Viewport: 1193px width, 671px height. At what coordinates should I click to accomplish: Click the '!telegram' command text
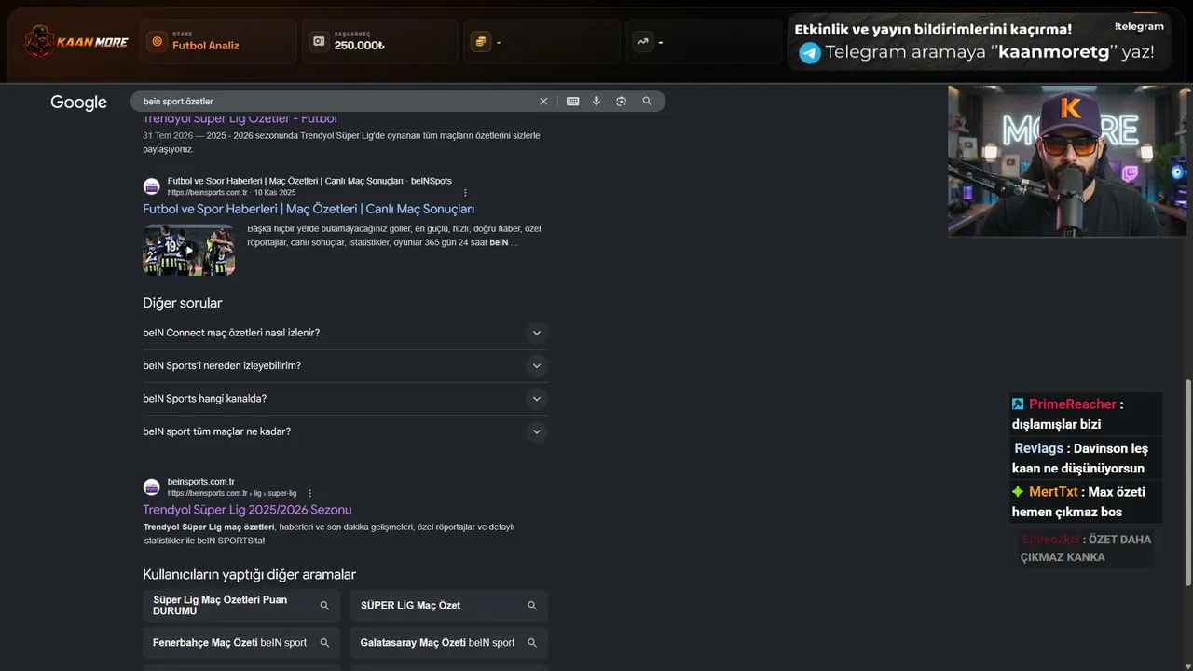pos(1139,27)
